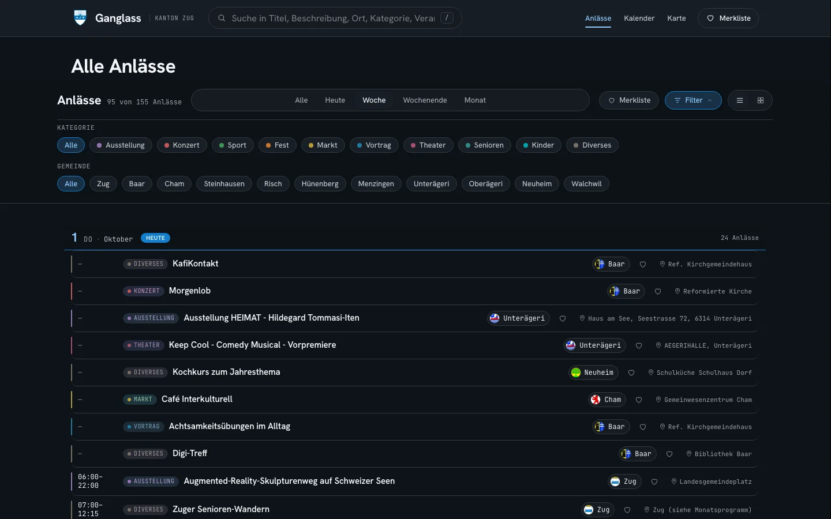Select the Wochenende time range
This screenshot has width=831, height=519.
[425, 100]
